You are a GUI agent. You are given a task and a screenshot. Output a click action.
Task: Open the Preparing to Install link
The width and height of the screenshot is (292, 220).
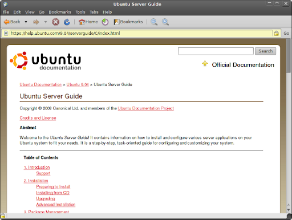(x=53, y=187)
